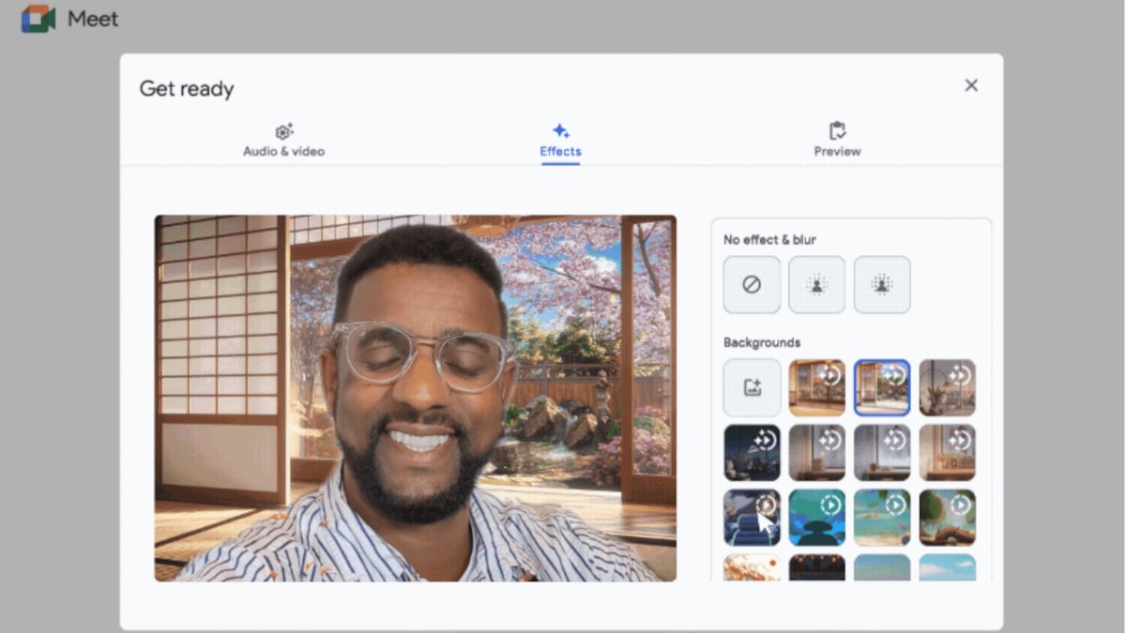This screenshot has height=633, width=1126.
Task: Choose the floating island with log background
Action: click(947, 518)
